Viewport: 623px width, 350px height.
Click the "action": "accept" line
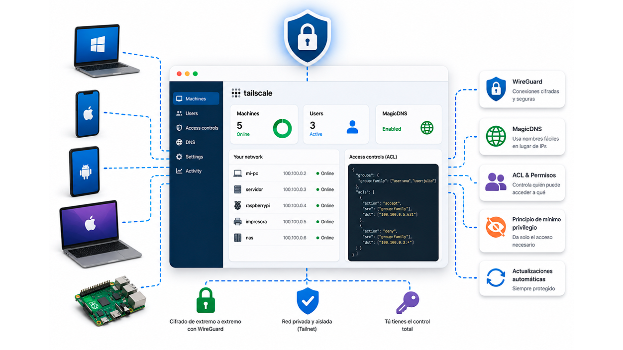tap(382, 203)
